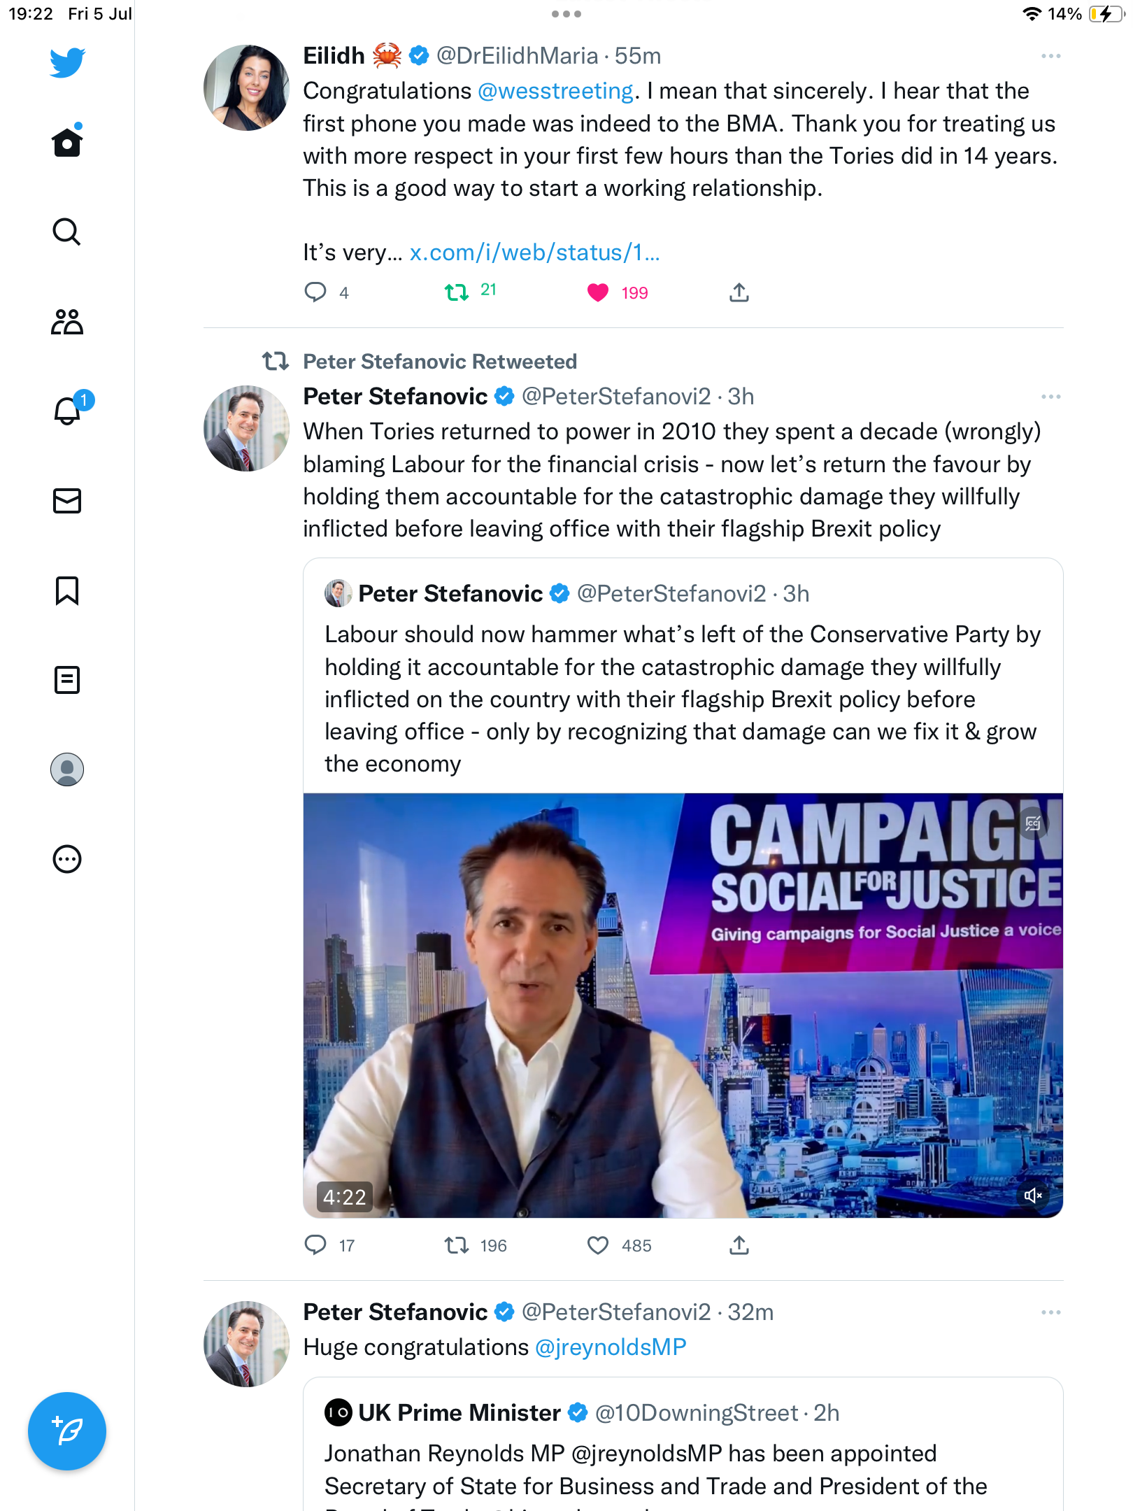Open the Profile avatar icon in sidebar

click(x=67, y=769)
